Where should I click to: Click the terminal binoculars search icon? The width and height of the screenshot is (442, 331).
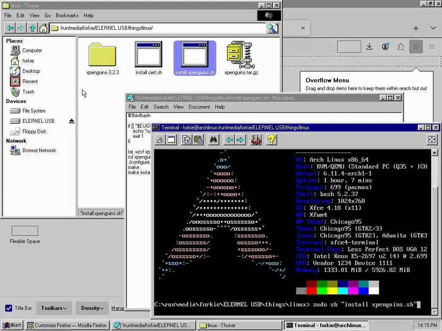point(213,140)
